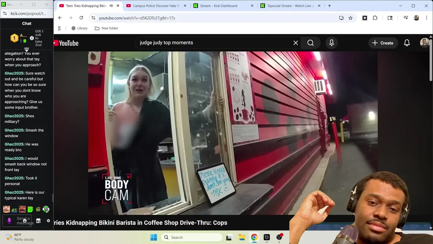Click the purple microphone in chat input
Screen dimensions: 433x244
coord(9,221)
